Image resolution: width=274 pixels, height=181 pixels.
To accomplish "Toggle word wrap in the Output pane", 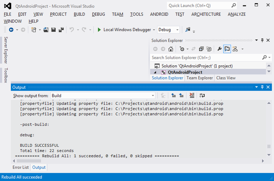I will point(202,95).
